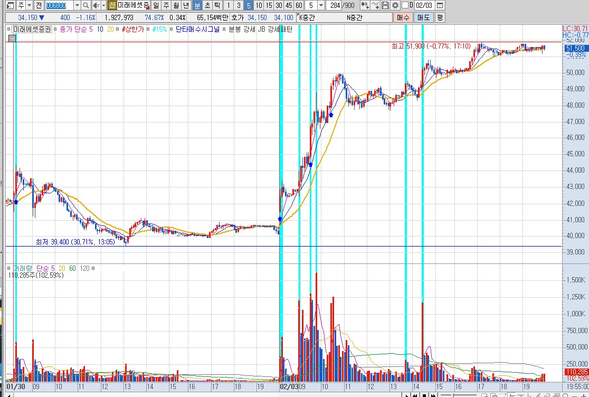Click the date field 02/03

tap(424, 5)
